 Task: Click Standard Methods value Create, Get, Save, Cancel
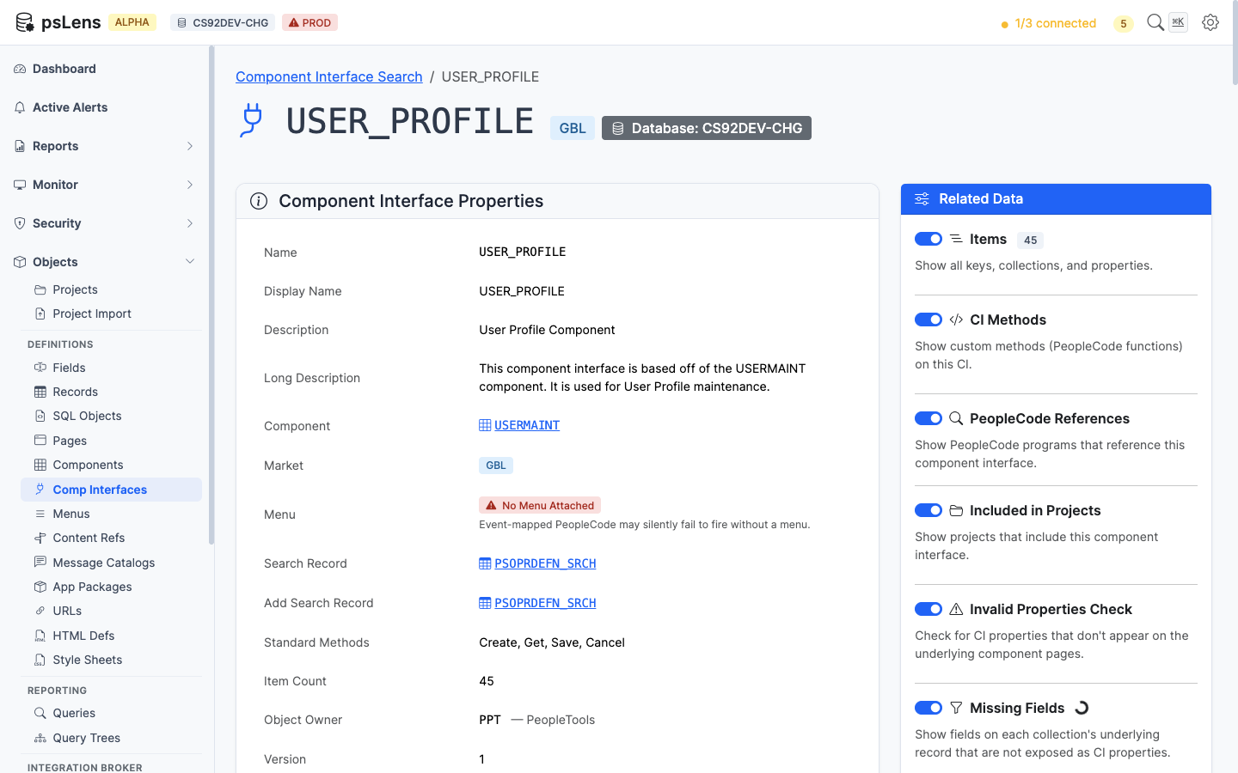click(x=552, y=642)
